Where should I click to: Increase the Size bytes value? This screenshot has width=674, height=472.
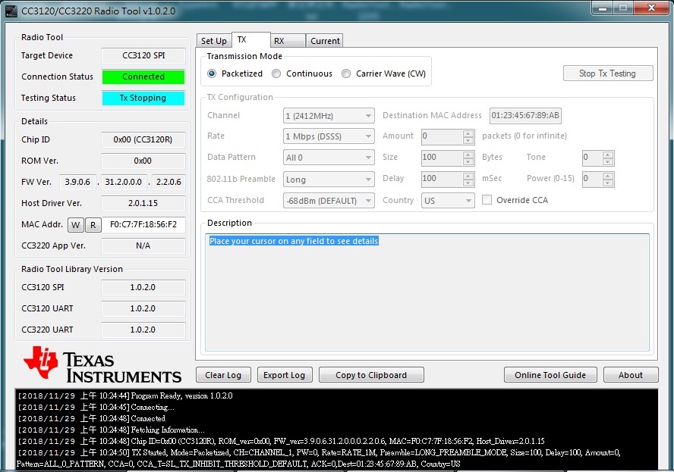coord(468,155)
